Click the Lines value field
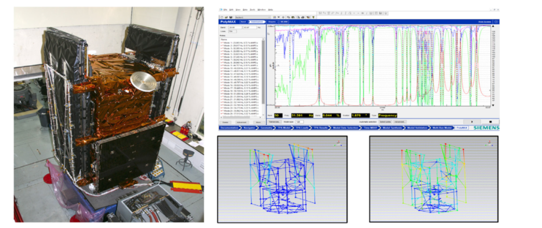The image size is (542, 228). click(232, 31)
